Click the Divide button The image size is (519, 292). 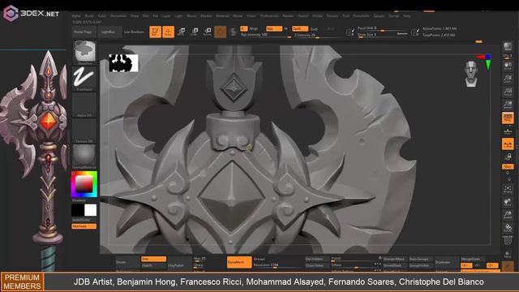(x=127, y=262)
